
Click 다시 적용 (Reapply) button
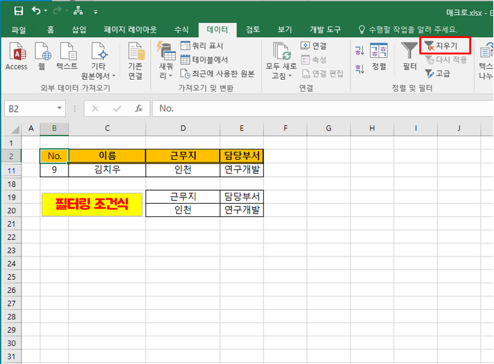tap(446, 60)
